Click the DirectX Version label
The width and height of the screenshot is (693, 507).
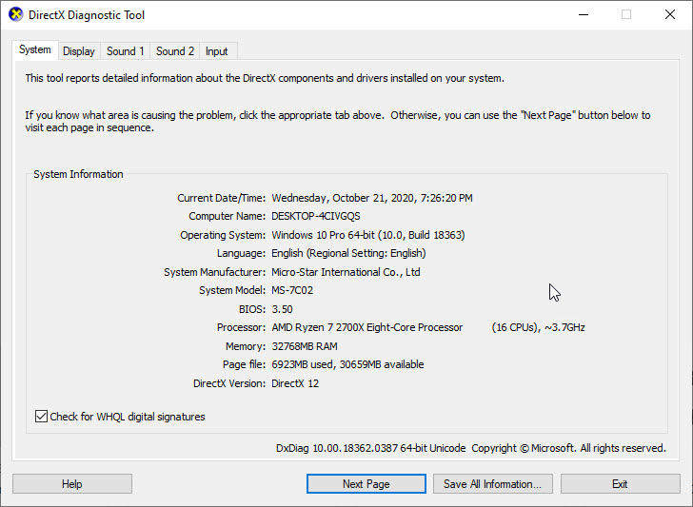pos(229,383)
